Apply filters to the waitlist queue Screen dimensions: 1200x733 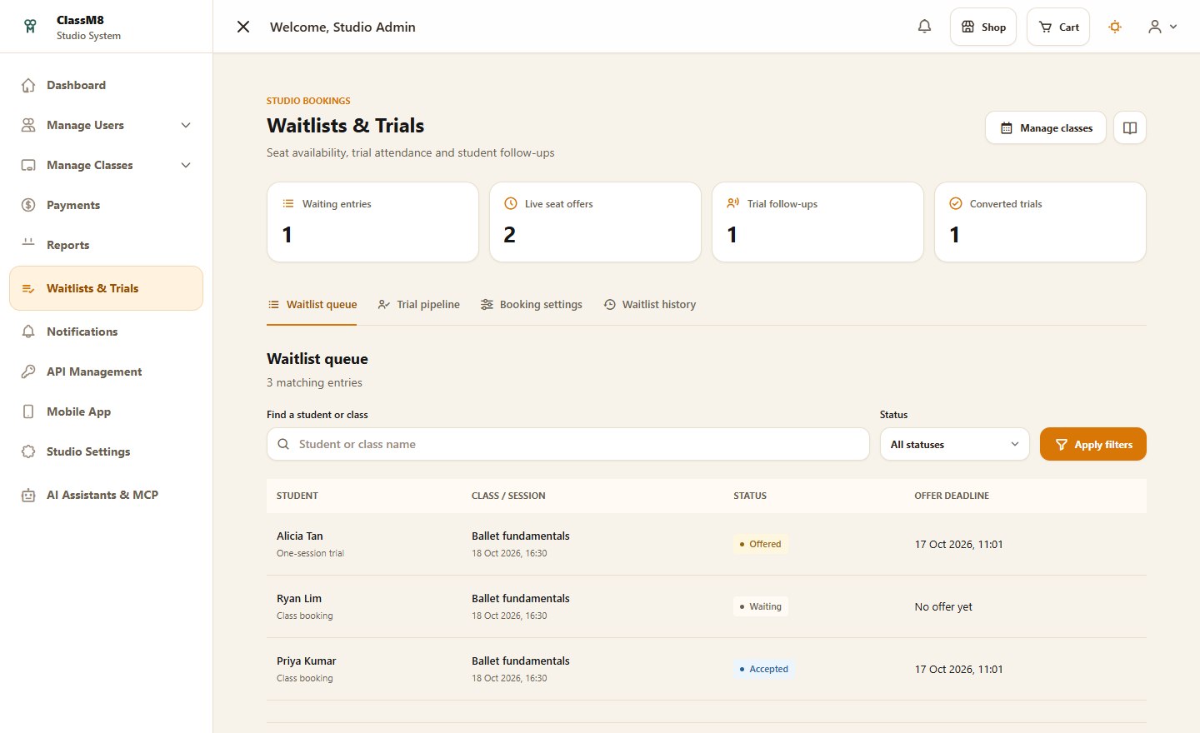click(x=1093, y=444)
